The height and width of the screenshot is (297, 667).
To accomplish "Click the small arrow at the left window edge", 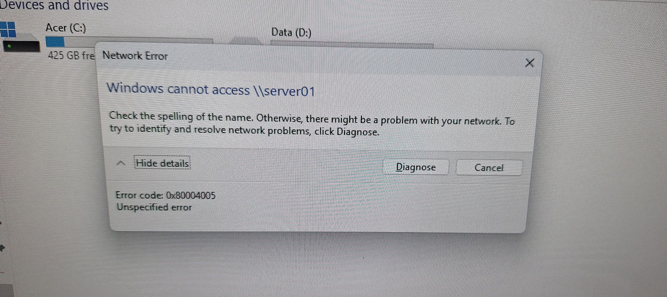I will (2, 247).
